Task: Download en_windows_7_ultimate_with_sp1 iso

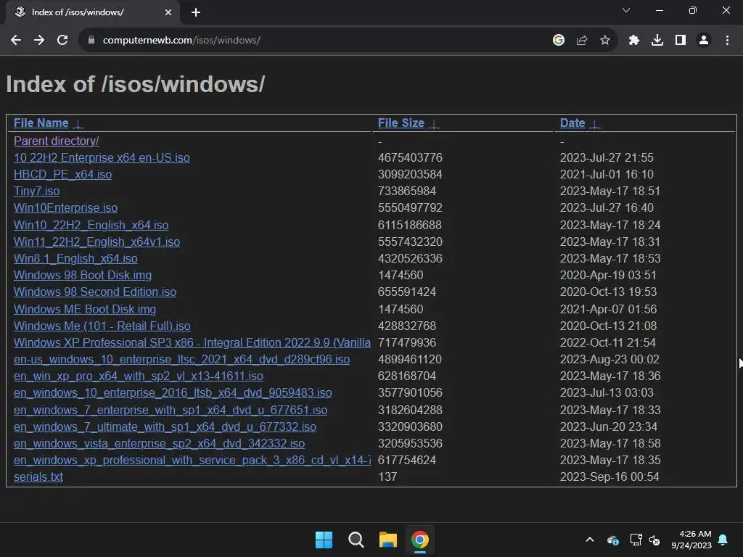Action: (x=165, y=427)
